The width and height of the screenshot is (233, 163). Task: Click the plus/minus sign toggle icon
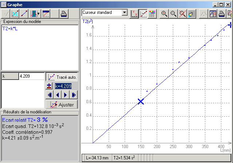point(49,86)
